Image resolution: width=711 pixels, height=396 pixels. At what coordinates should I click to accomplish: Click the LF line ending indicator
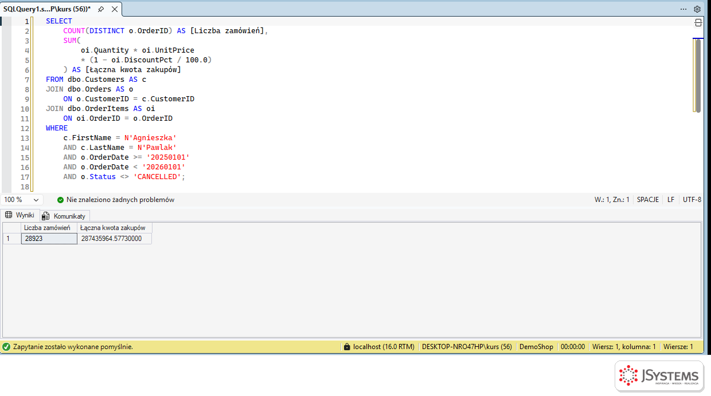[x=671, y=200]
